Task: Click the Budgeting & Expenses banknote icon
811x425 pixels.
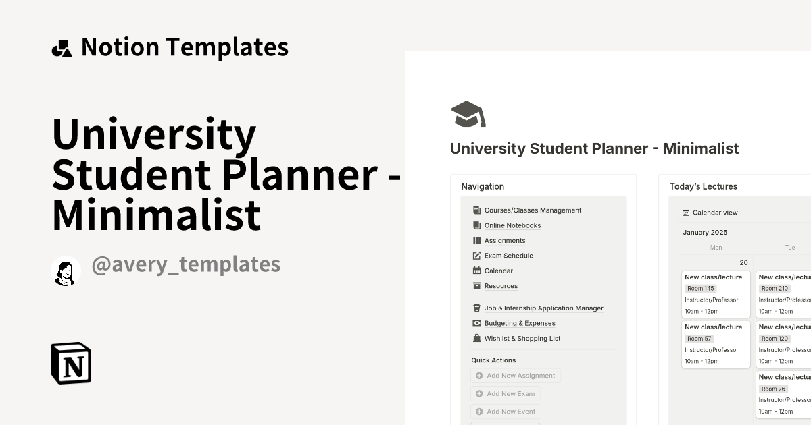Action: [475, 323]
